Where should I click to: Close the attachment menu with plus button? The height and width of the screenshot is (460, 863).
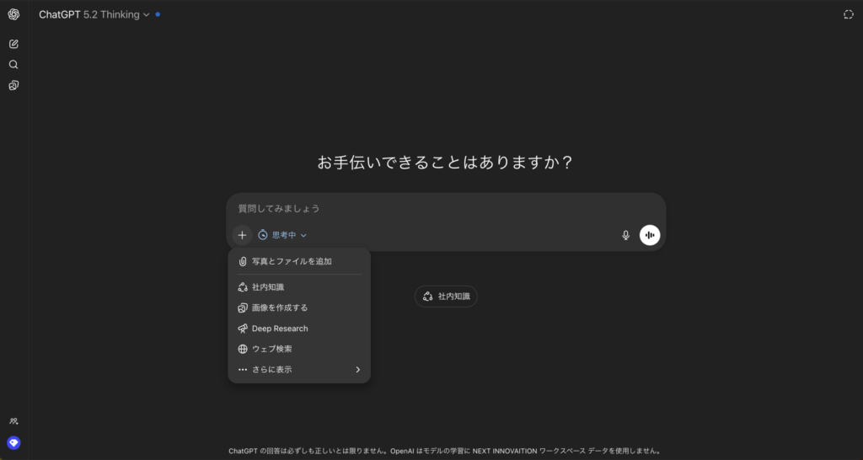tap(242, 235)
